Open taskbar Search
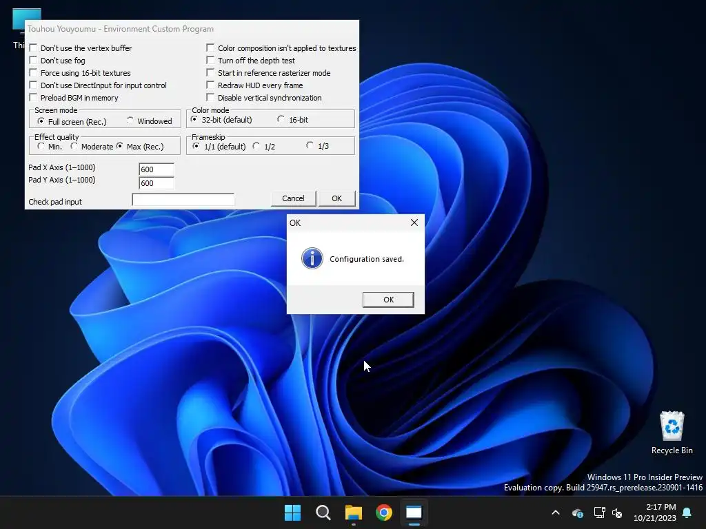This screenshot has height=529, width=706. tap(323, 512)
